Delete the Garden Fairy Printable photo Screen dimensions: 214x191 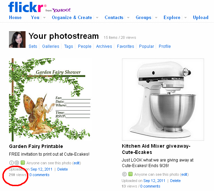[62, 169]
